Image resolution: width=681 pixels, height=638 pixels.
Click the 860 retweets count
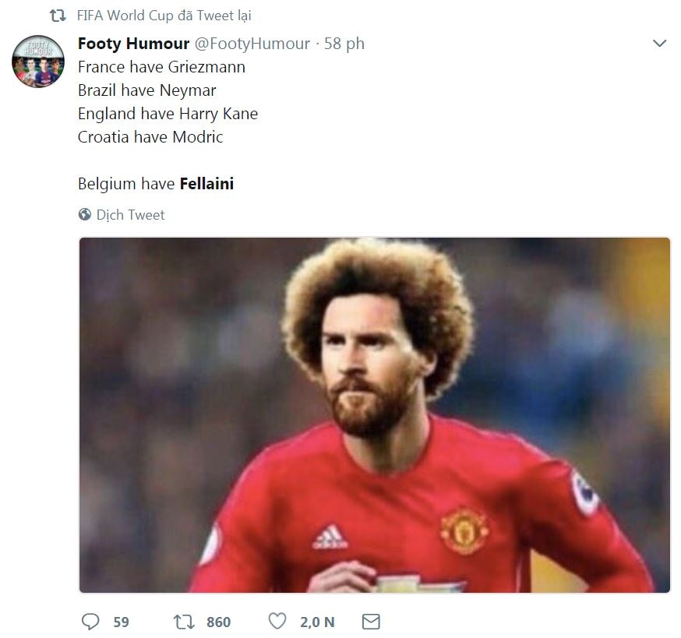tap(218, 622)
